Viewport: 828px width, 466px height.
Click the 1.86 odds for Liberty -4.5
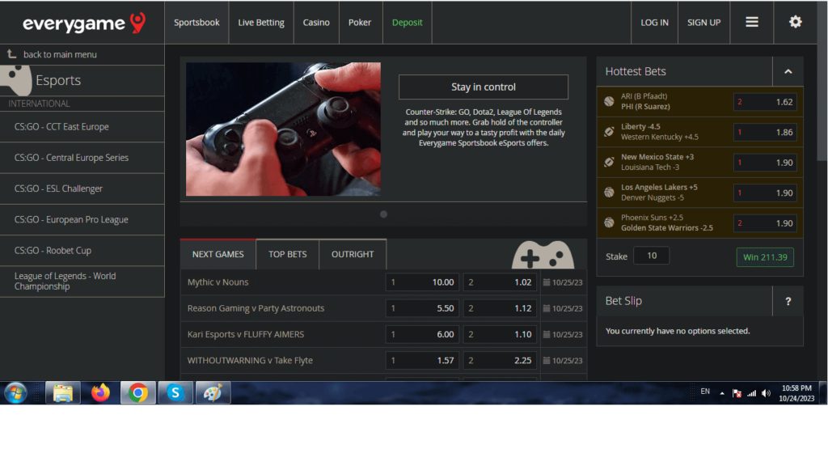(765, 132)
